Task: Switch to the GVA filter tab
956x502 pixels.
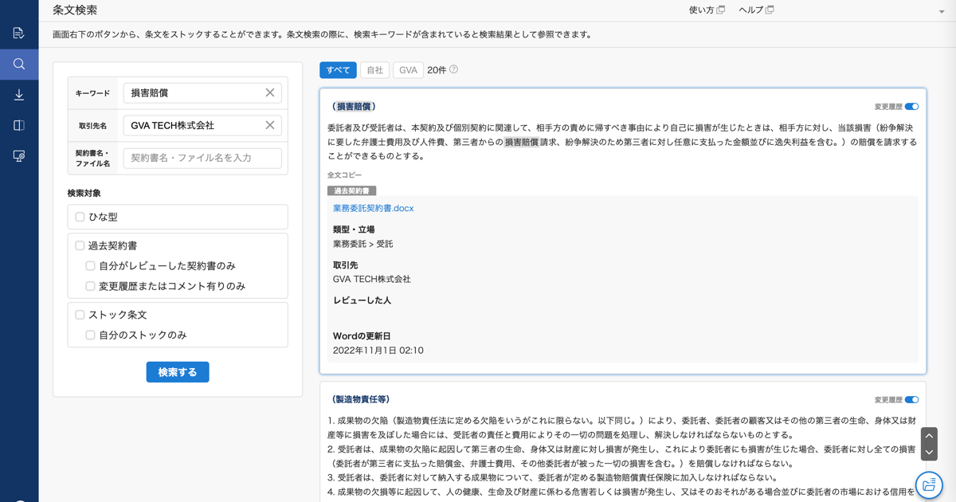Action: (408, 70)
